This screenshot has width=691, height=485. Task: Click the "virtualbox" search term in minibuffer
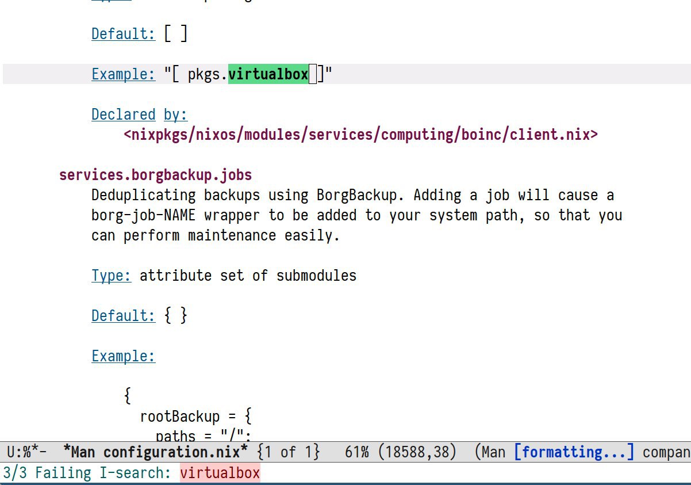point(220,473)
